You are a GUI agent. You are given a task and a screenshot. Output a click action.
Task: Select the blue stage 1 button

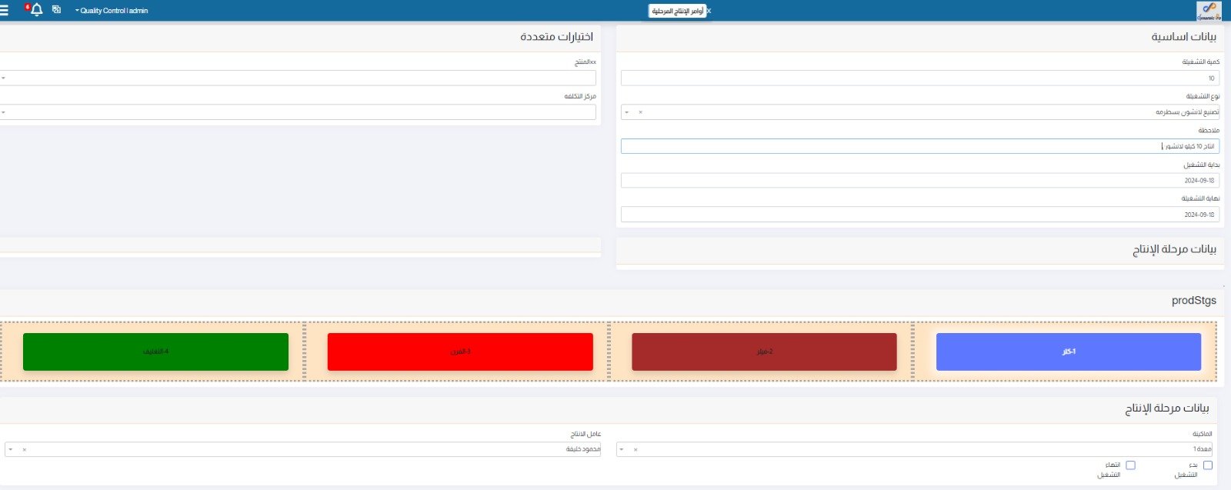1068,352
